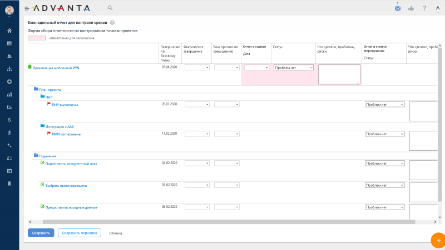Screen dimensions: 445x250
Task: Open the bookmark icon in sidebar
Action: pyautogui.click(x=9, y=184)
